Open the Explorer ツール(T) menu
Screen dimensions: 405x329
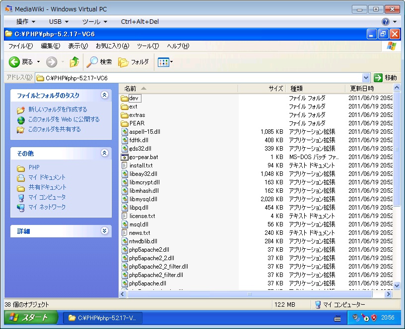pyautogui.click(x=148, y=46)
